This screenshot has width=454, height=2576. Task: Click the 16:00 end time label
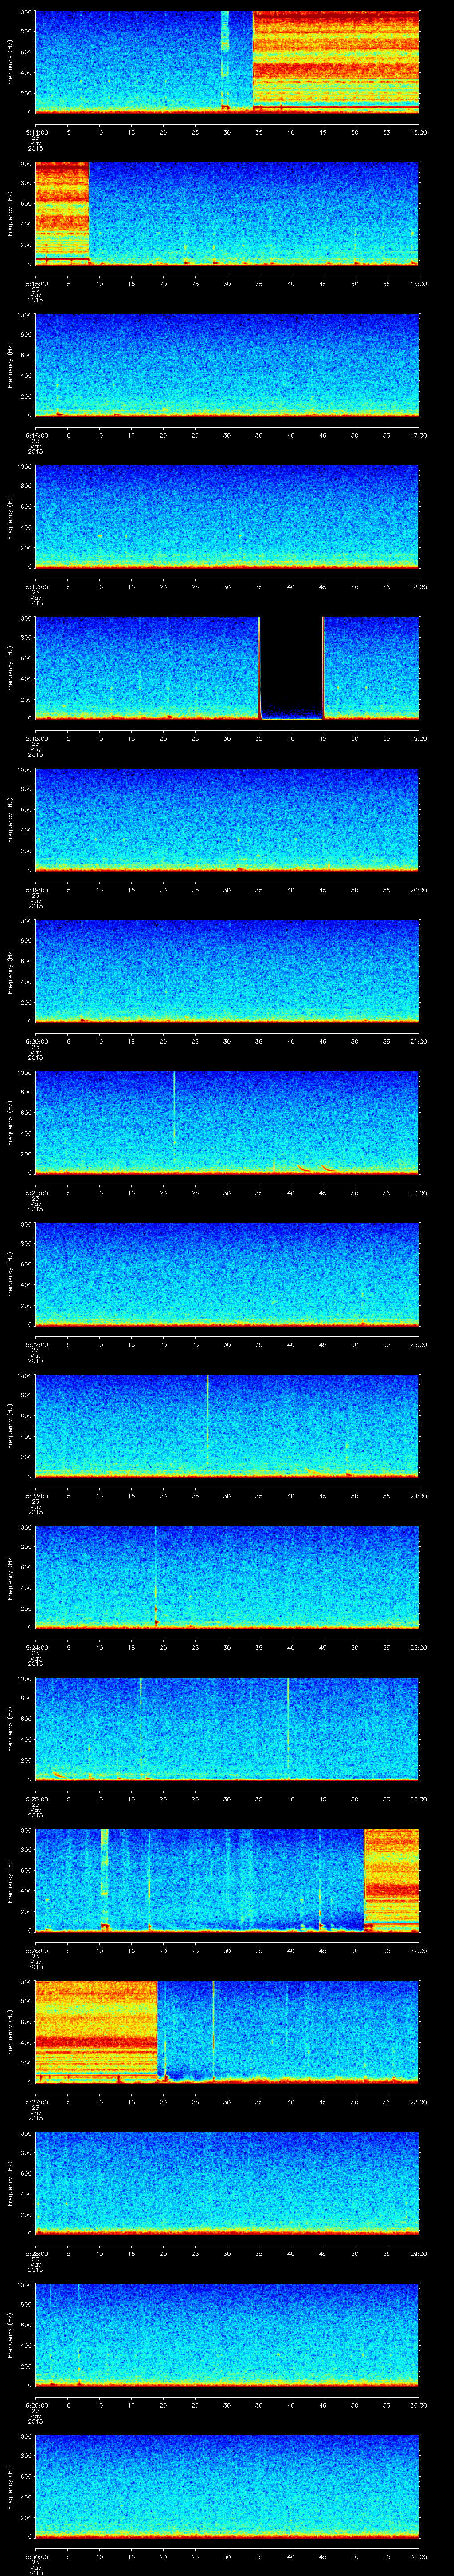(x=418, y=284)
